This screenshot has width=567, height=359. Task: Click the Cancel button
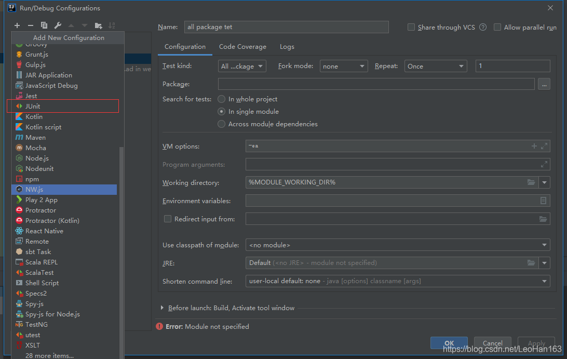click(493, 343)
